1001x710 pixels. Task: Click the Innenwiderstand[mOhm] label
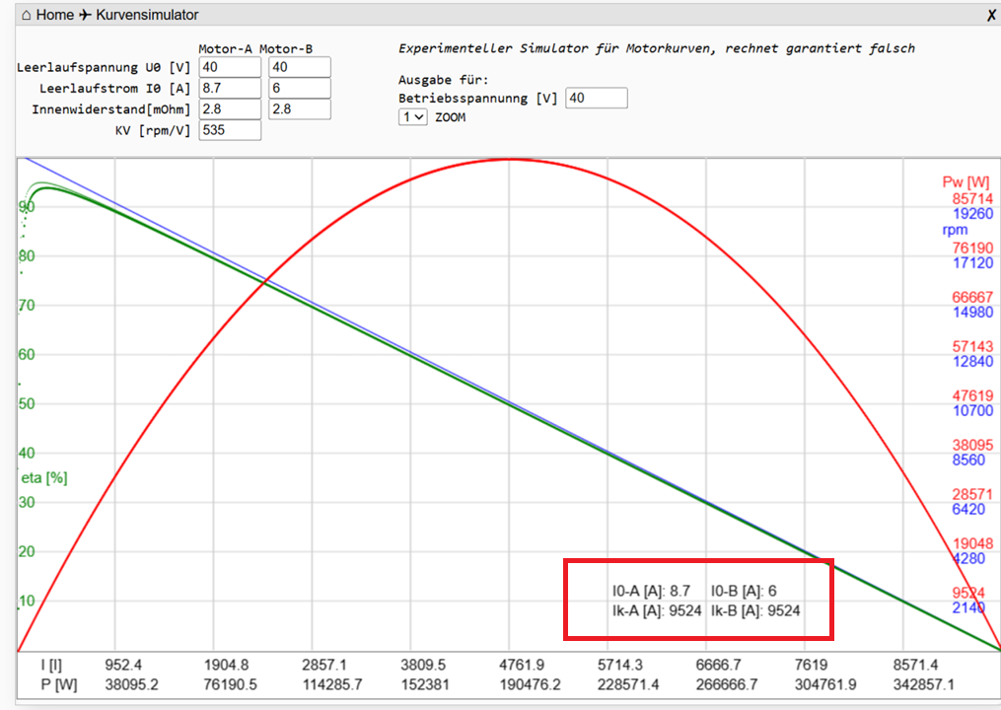[111, 109]
